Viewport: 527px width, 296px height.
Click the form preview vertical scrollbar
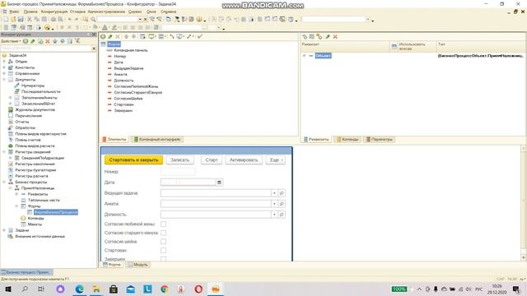click(524, 203)
